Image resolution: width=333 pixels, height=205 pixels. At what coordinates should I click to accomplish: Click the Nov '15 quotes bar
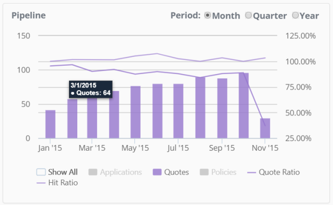265,128
